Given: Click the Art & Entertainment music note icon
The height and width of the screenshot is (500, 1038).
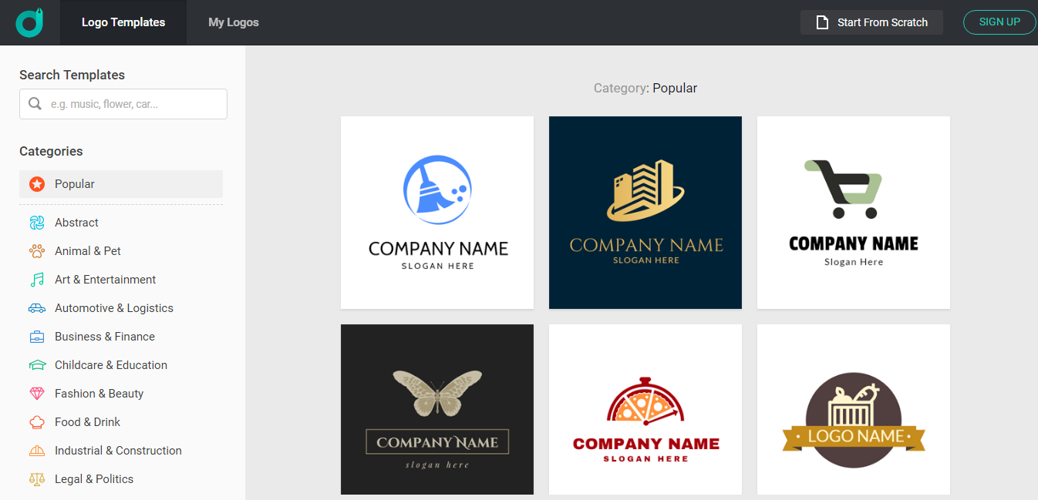Looking at the screenshot, I should click(x=37, y=280).
